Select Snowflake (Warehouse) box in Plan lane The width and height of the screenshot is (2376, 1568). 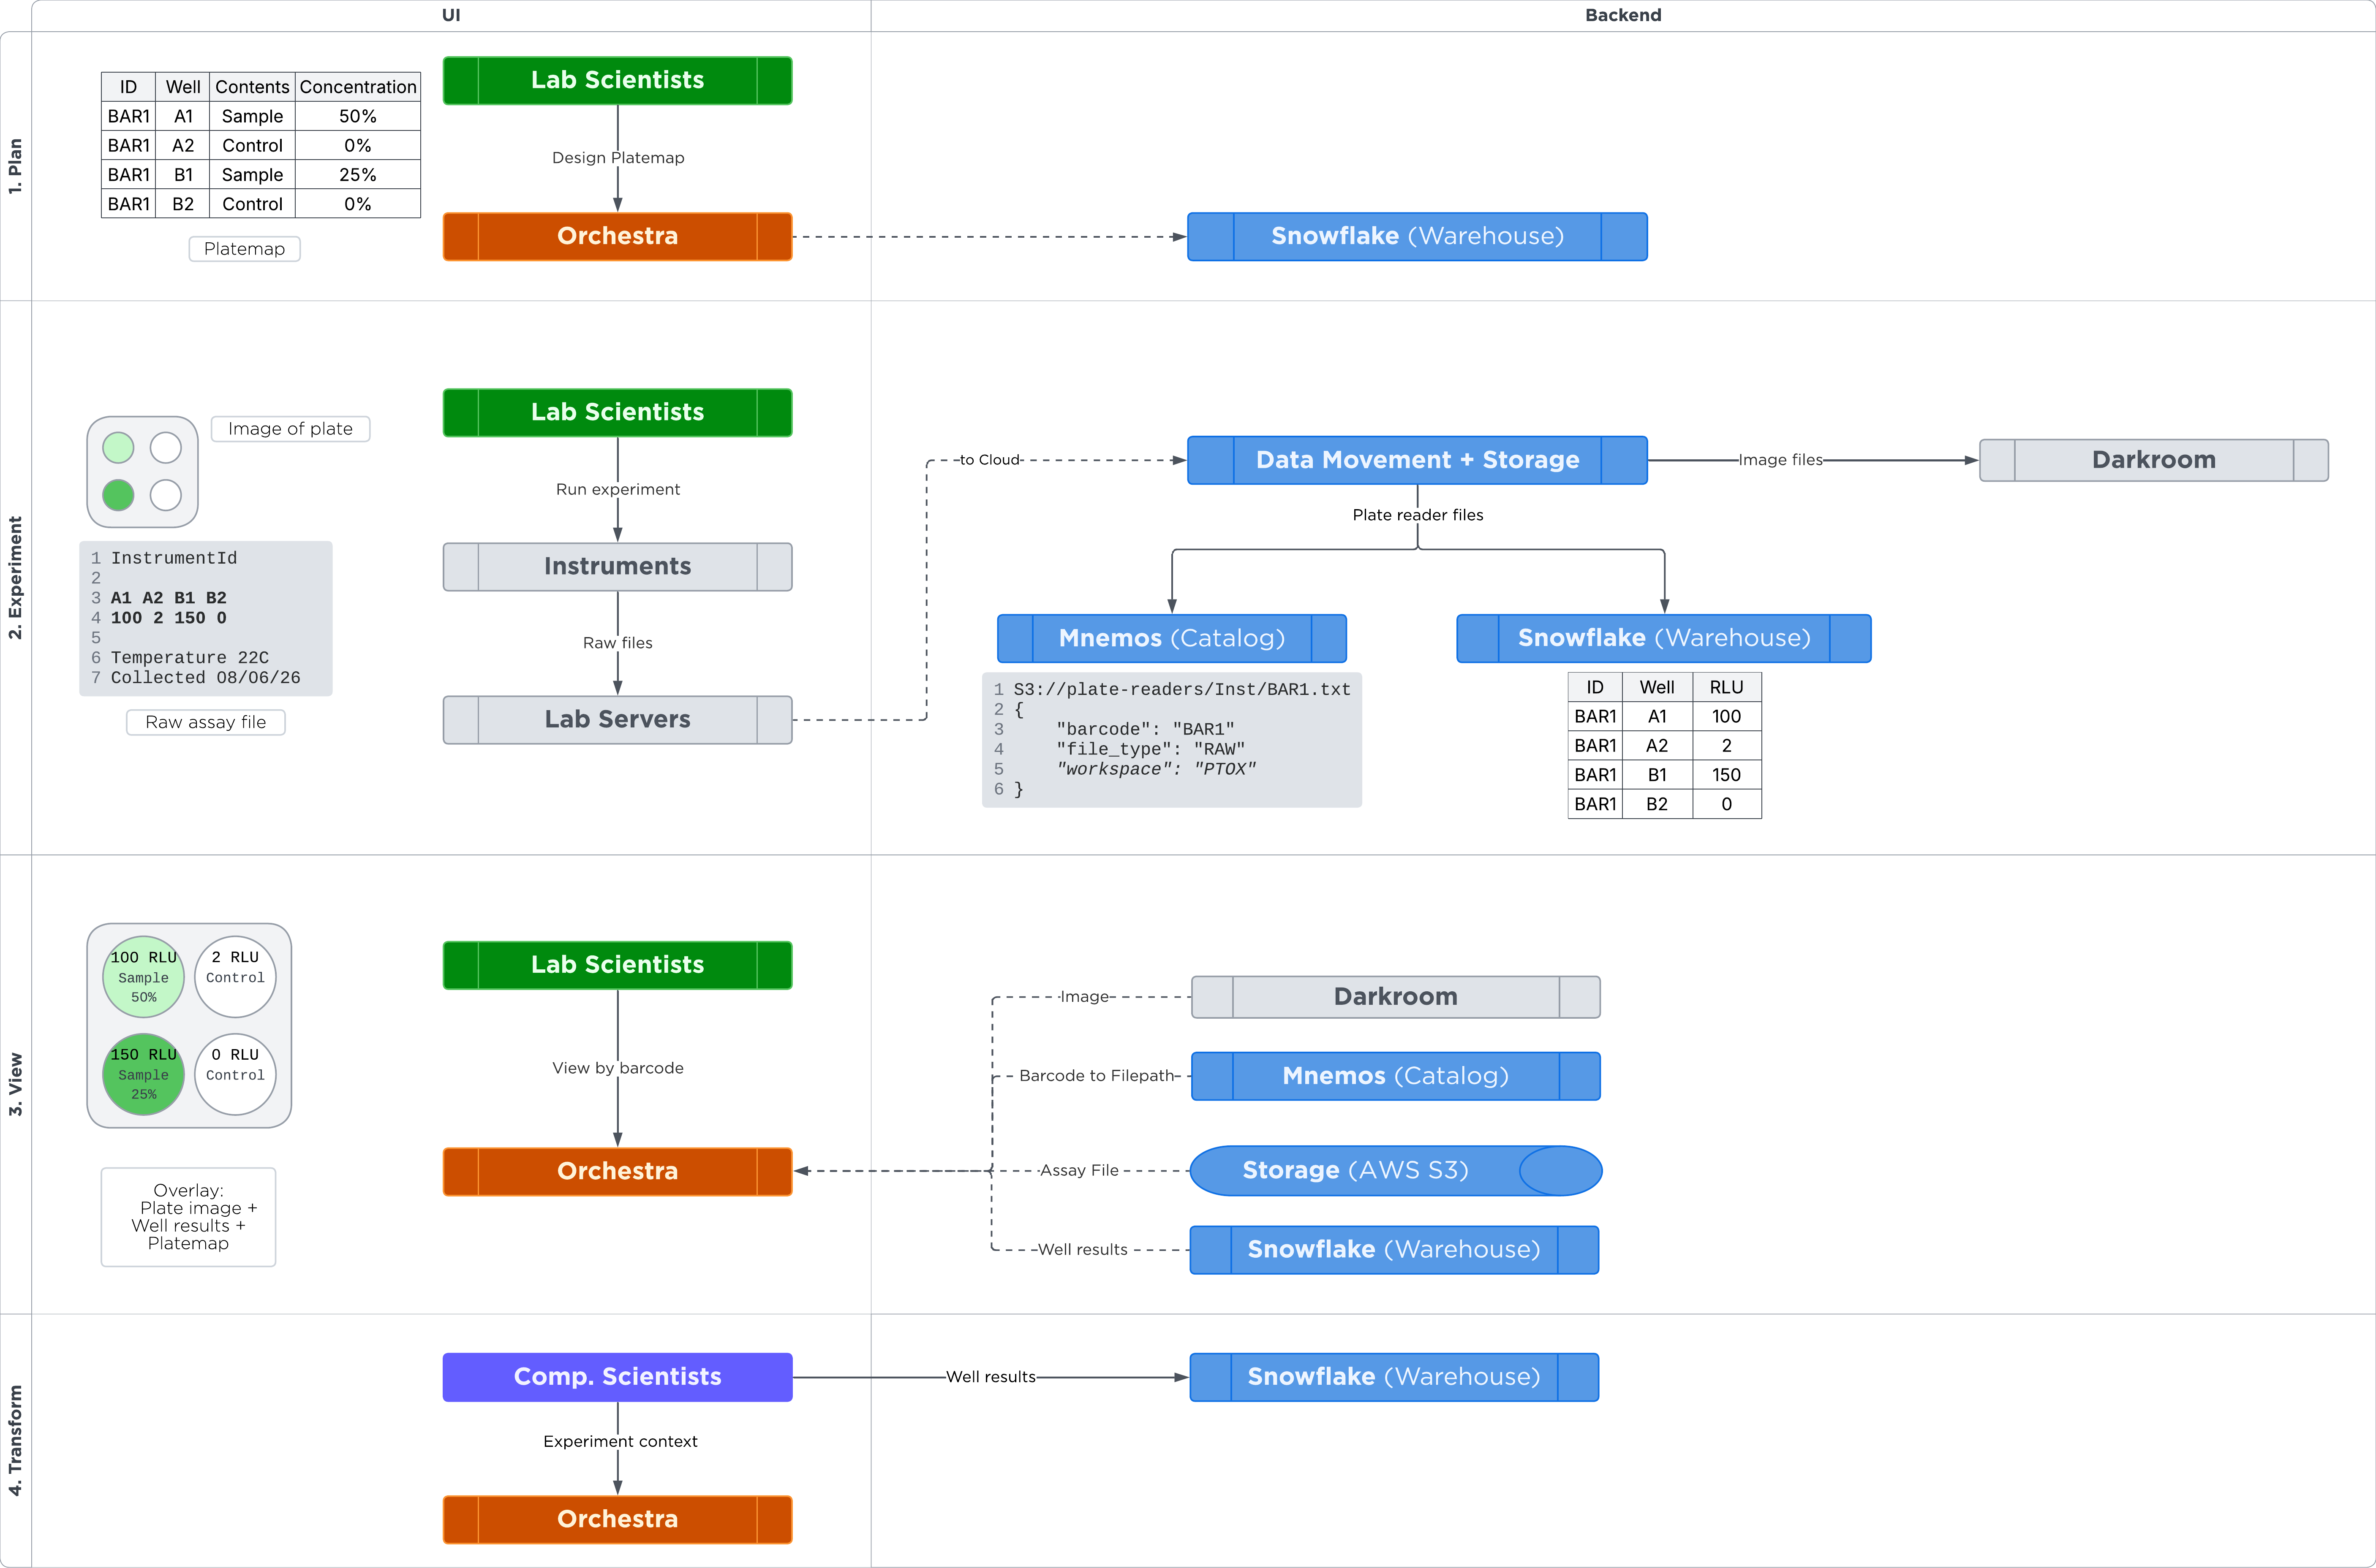1417,237
